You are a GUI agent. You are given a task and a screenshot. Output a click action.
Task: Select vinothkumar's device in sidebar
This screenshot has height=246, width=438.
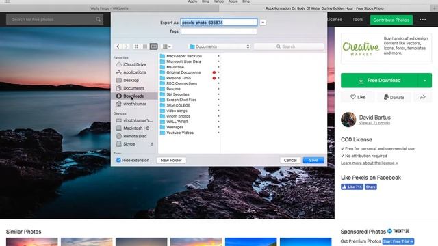pos(138,120)
